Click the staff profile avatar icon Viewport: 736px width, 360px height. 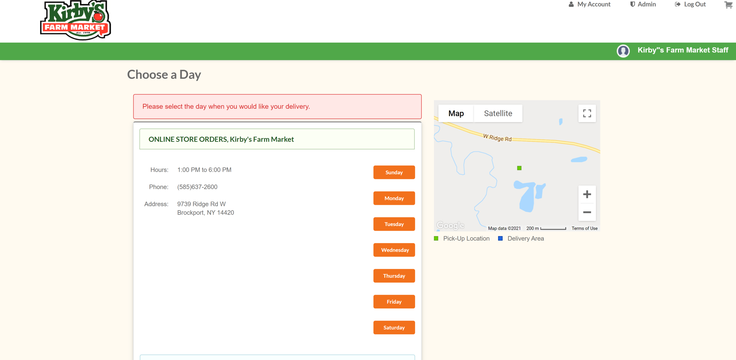623,51
